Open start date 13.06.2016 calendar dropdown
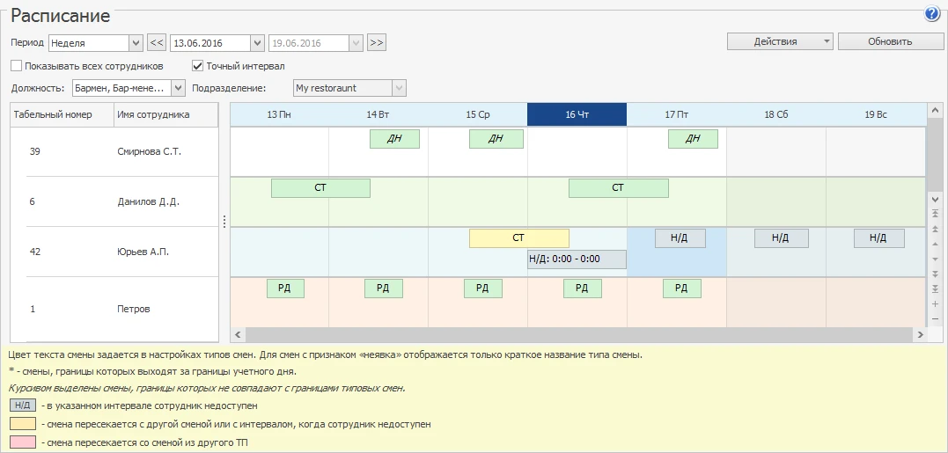This screenshot has height=453, width=948. pyautogui.click(x=257, y=42)
